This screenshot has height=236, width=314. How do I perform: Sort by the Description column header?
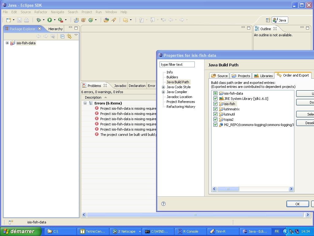pos(93,97)
